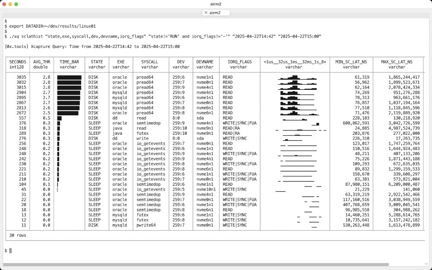Click max latency value 1,865,244,417
The image size is (432, 270).
tap(404, 77)
